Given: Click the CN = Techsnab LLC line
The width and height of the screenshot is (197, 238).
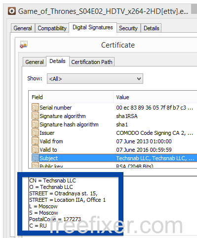Looking at the screenshot, I should (52, 180).
